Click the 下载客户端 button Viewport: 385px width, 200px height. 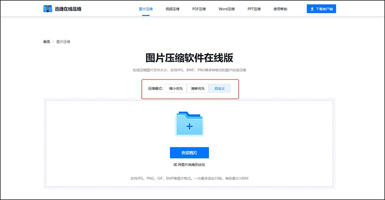(321, 9)
